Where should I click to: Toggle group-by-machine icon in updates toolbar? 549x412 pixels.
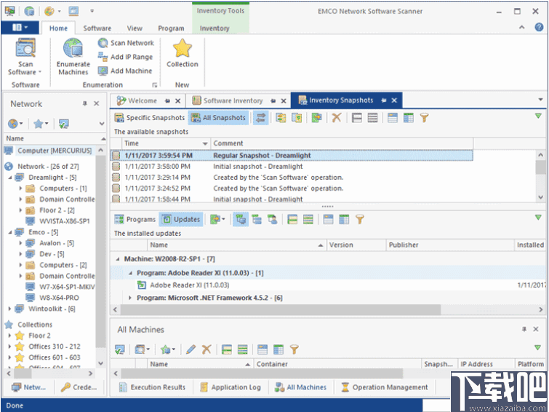click(x=241, y=220)
